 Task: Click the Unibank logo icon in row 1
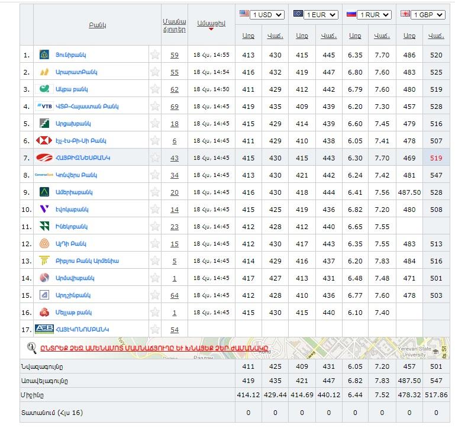44,55
